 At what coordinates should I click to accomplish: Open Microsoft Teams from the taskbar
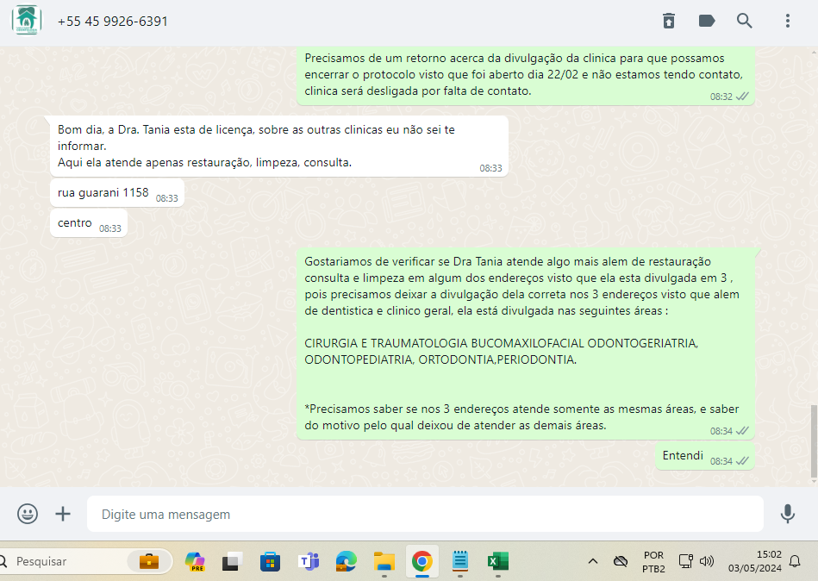[x=309, y=561]
